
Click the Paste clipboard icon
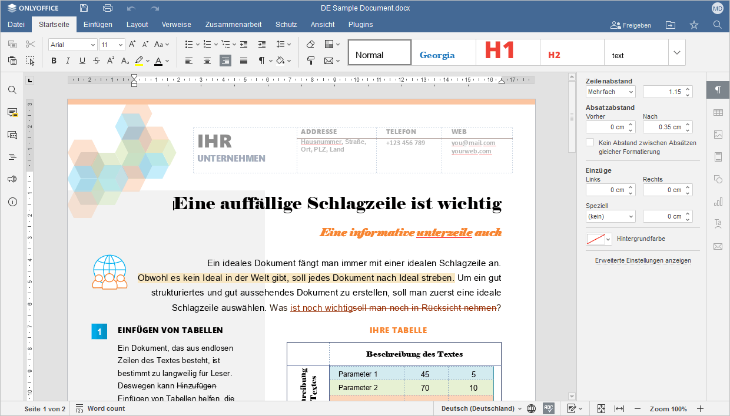click(12, 61)
